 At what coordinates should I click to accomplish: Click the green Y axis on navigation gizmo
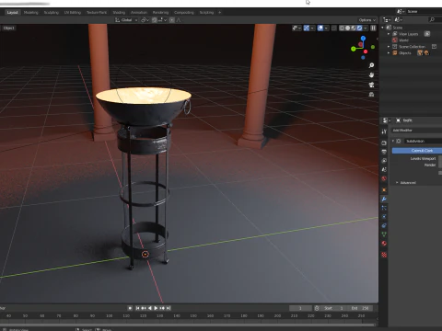[x=354, y=49]
